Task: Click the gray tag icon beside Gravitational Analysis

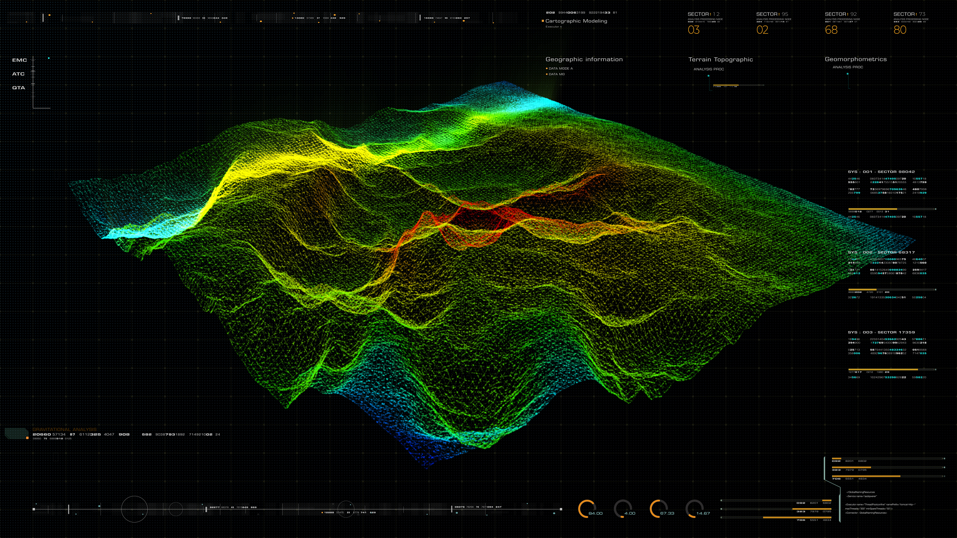Action: [16, 433]
